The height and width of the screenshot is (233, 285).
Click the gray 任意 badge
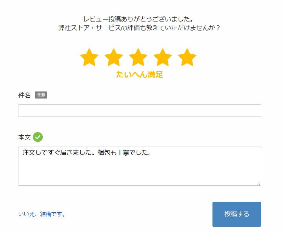point(41,95)
